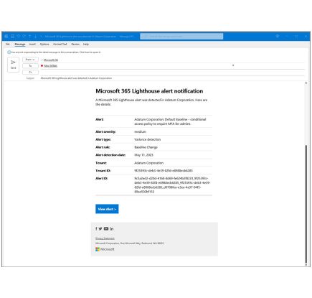Click the info icon in notification bar
The image size is (312, 298).
coord(9,52)
